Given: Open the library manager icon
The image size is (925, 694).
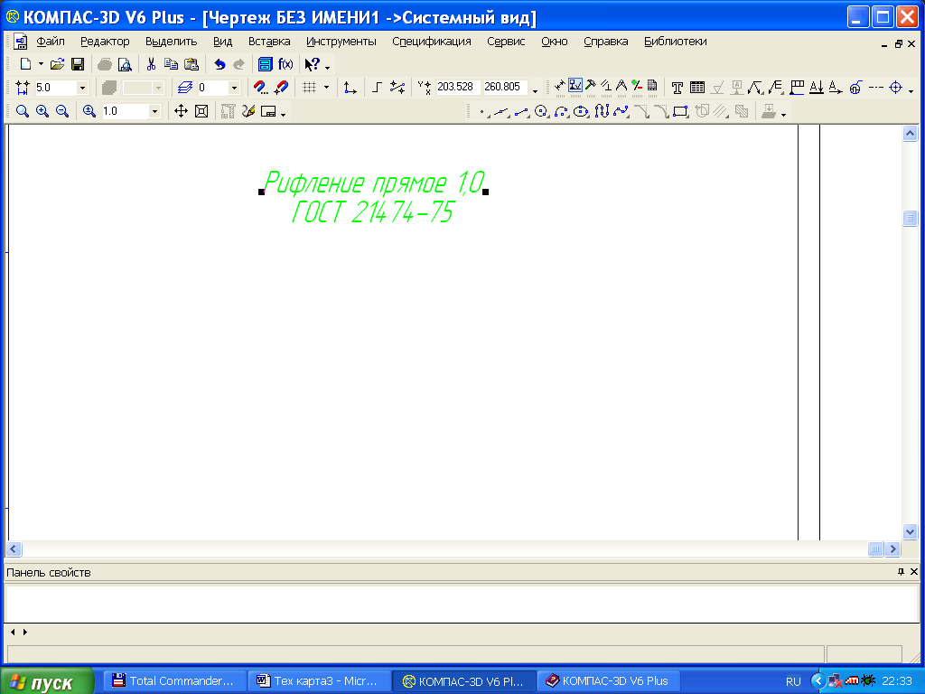Looking at the screenshot, I should [266, 64].
